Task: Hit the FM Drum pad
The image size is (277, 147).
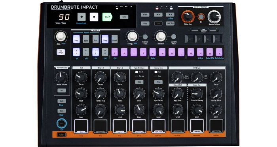Action: pos(216,126)
